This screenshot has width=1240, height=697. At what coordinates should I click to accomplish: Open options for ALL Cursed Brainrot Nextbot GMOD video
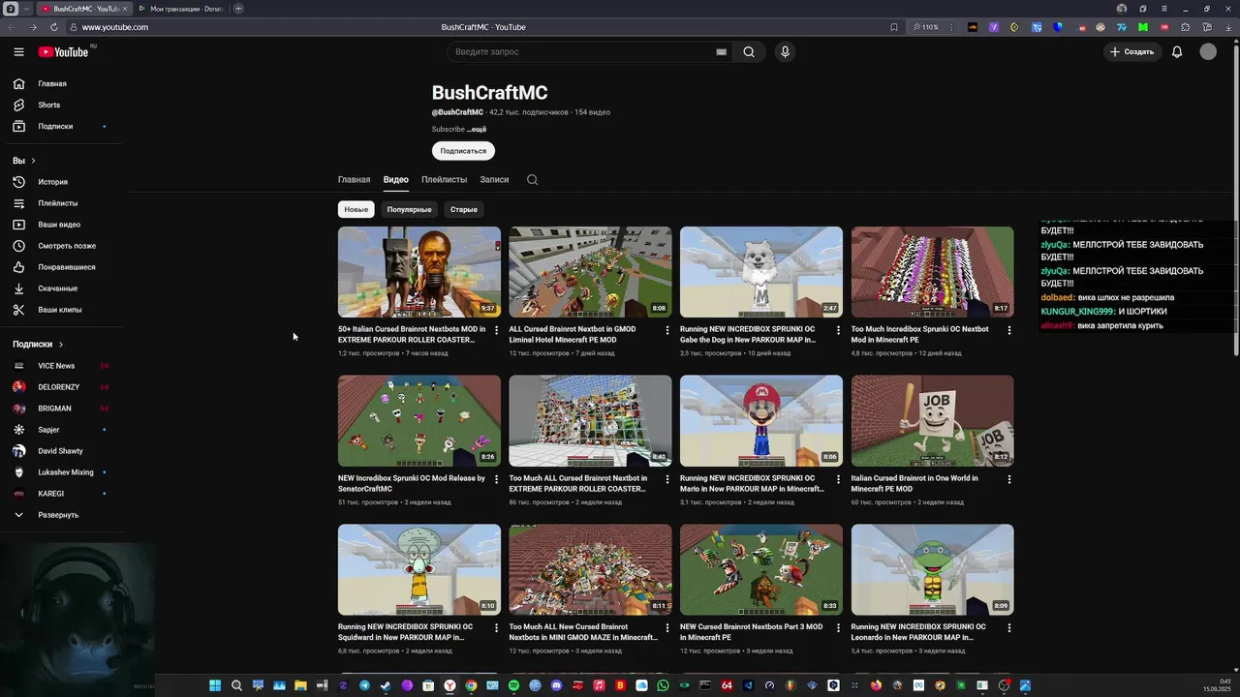click(666, 330)
